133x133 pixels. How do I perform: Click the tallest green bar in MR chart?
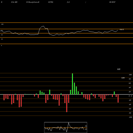[72, 84]
